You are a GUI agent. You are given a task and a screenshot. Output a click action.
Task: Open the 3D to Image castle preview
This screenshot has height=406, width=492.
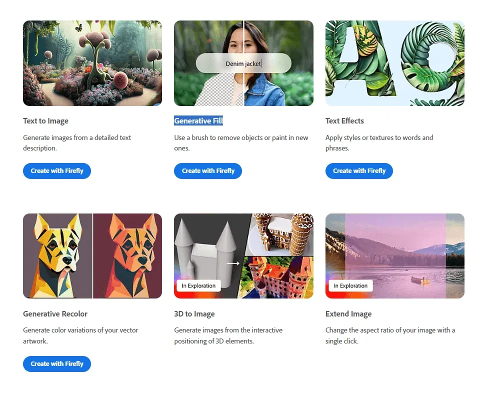click(x=243, y=256)
